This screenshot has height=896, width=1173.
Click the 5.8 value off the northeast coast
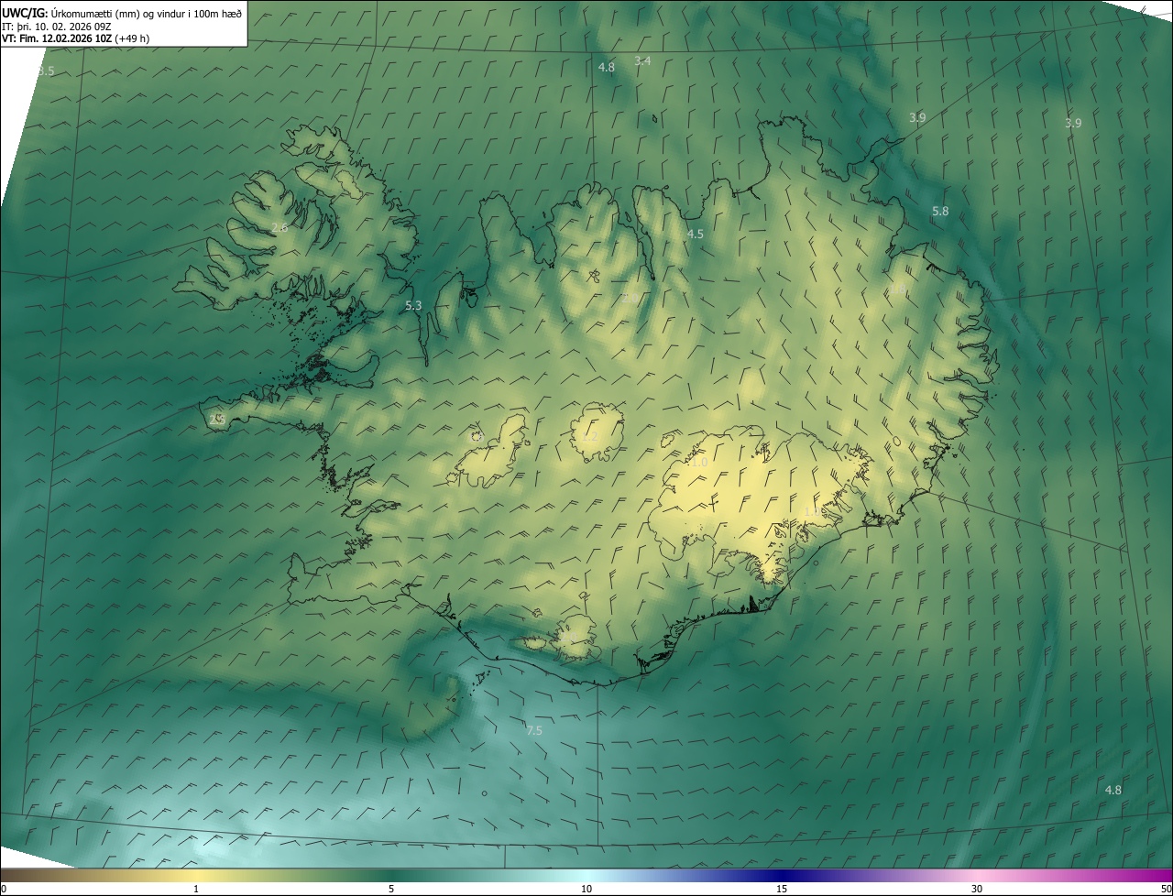[940, 212]
